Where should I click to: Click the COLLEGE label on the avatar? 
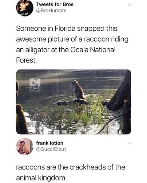point(24,14)
